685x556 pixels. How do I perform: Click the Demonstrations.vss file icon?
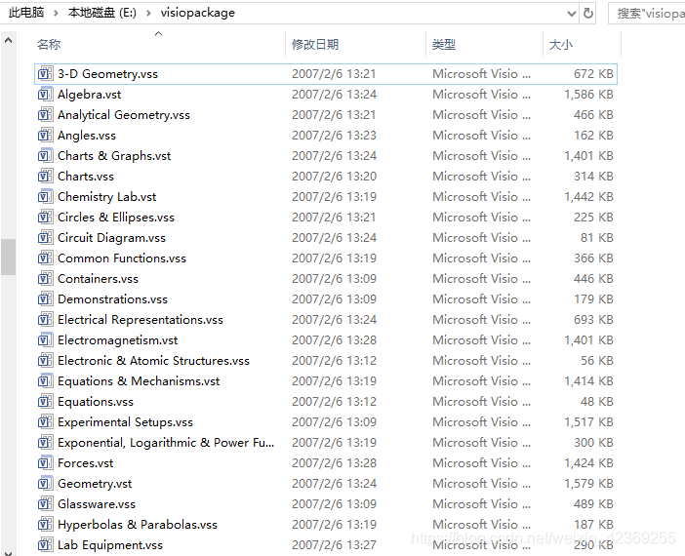pyautogui.click(x=45, y=299)
